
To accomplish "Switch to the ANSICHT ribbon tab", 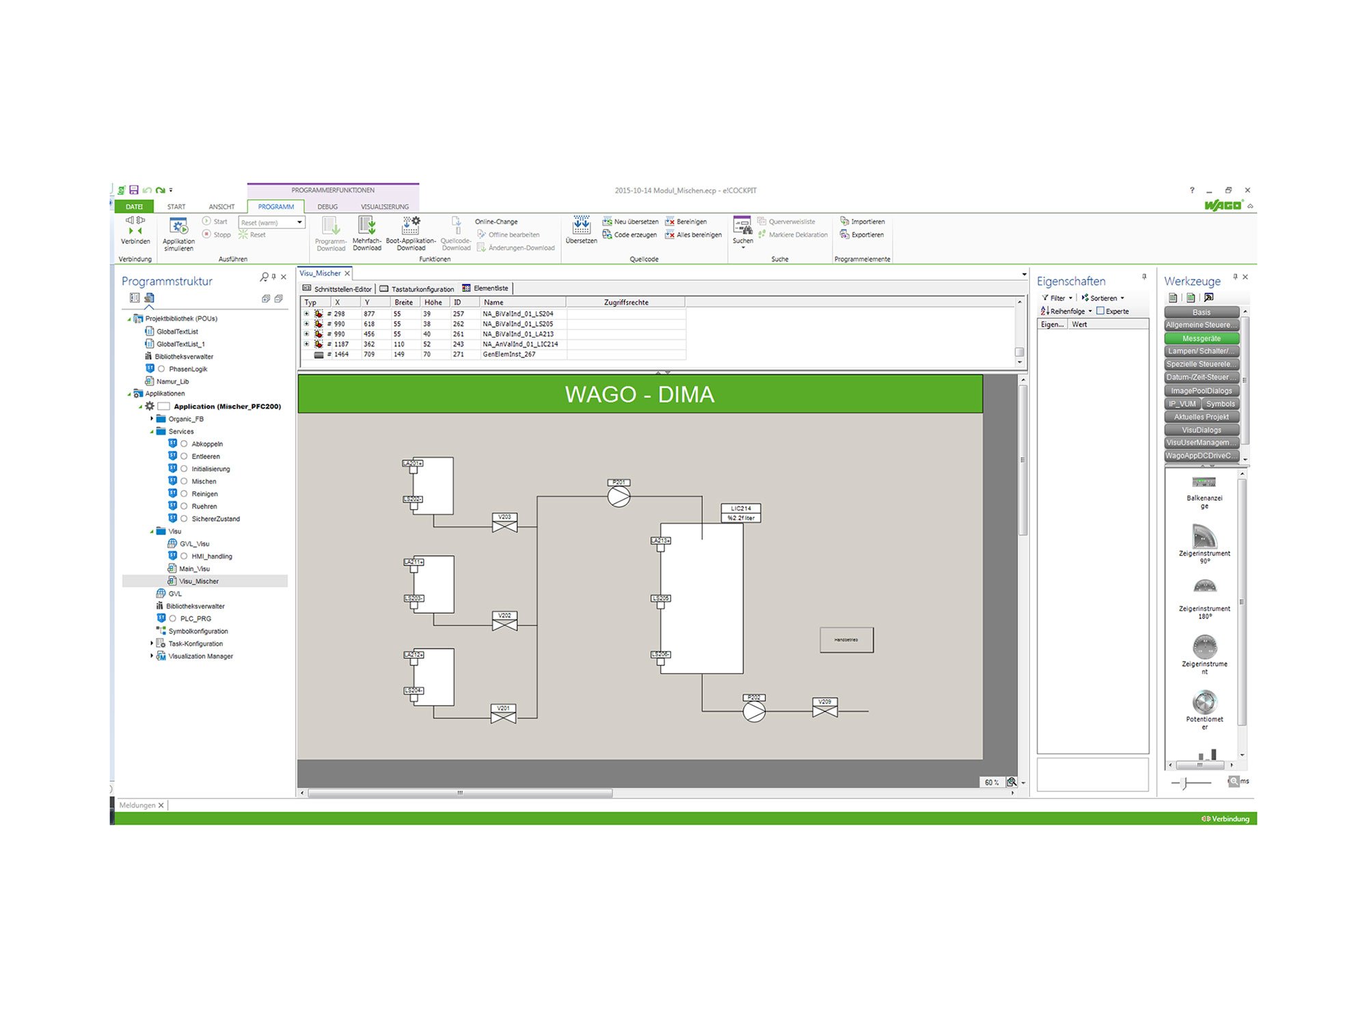I will pos(221,206).
